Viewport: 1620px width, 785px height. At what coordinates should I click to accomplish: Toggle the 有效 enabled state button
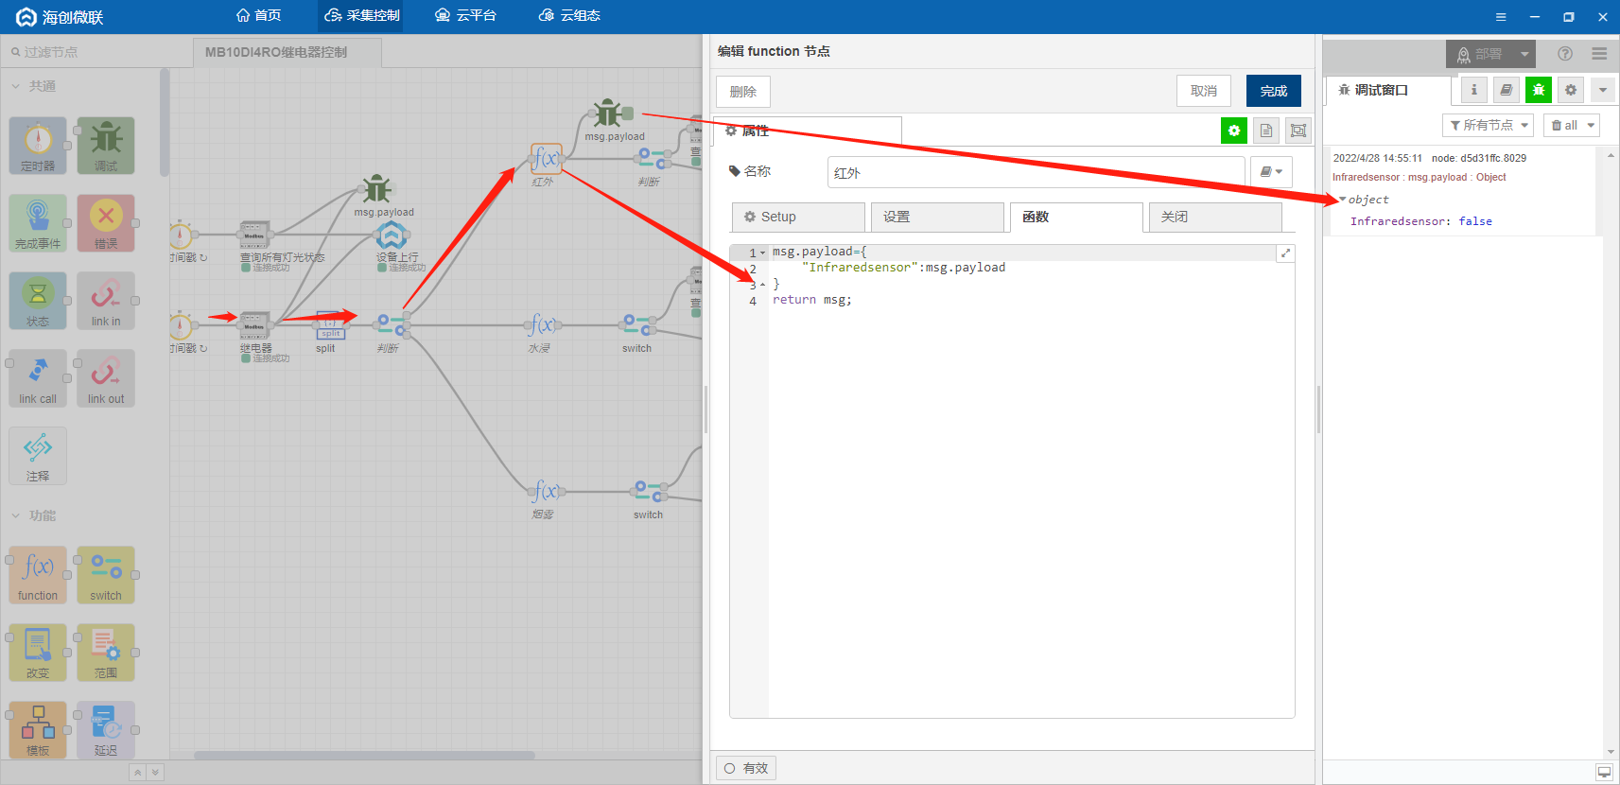coord(746,768)
